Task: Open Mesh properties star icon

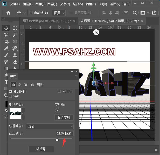Action: (x=13, y=85)
